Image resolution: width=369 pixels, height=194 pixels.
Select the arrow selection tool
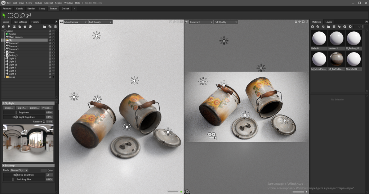[x=4, y=15]
